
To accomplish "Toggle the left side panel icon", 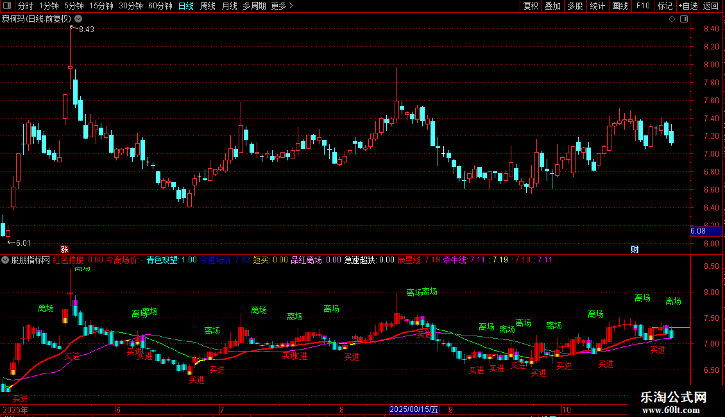I will pos(7,6).
